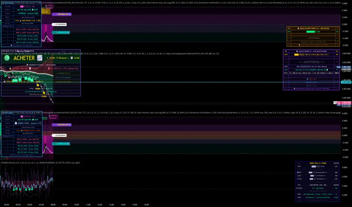
Task: Click the NORMAL (norm:0.48) phase cell
Action: click(28, 14)
